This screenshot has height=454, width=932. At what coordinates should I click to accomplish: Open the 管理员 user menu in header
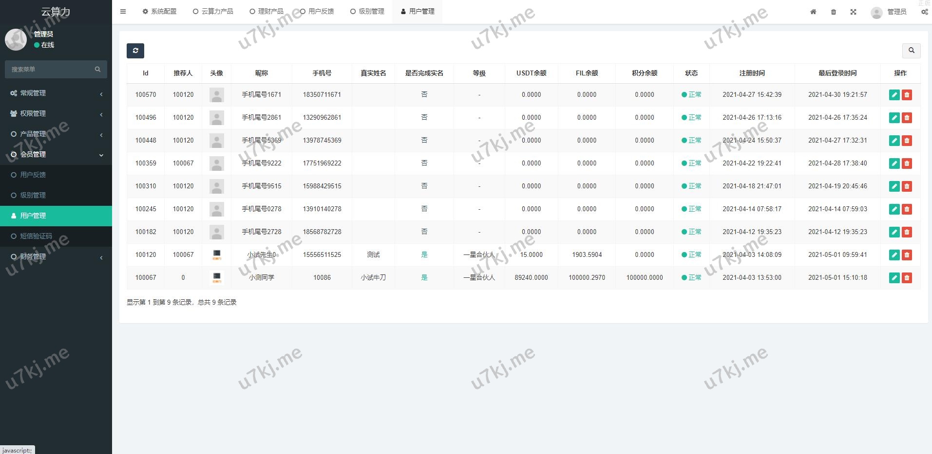(x=889, y=12)
